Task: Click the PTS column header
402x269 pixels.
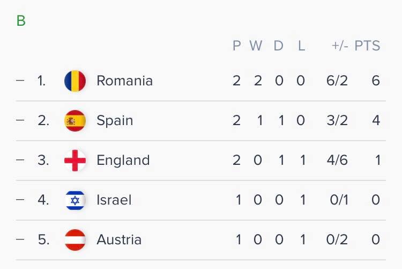Action: [x=367, y=46]
